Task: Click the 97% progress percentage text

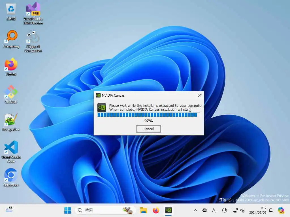Action: coord(148,121)
